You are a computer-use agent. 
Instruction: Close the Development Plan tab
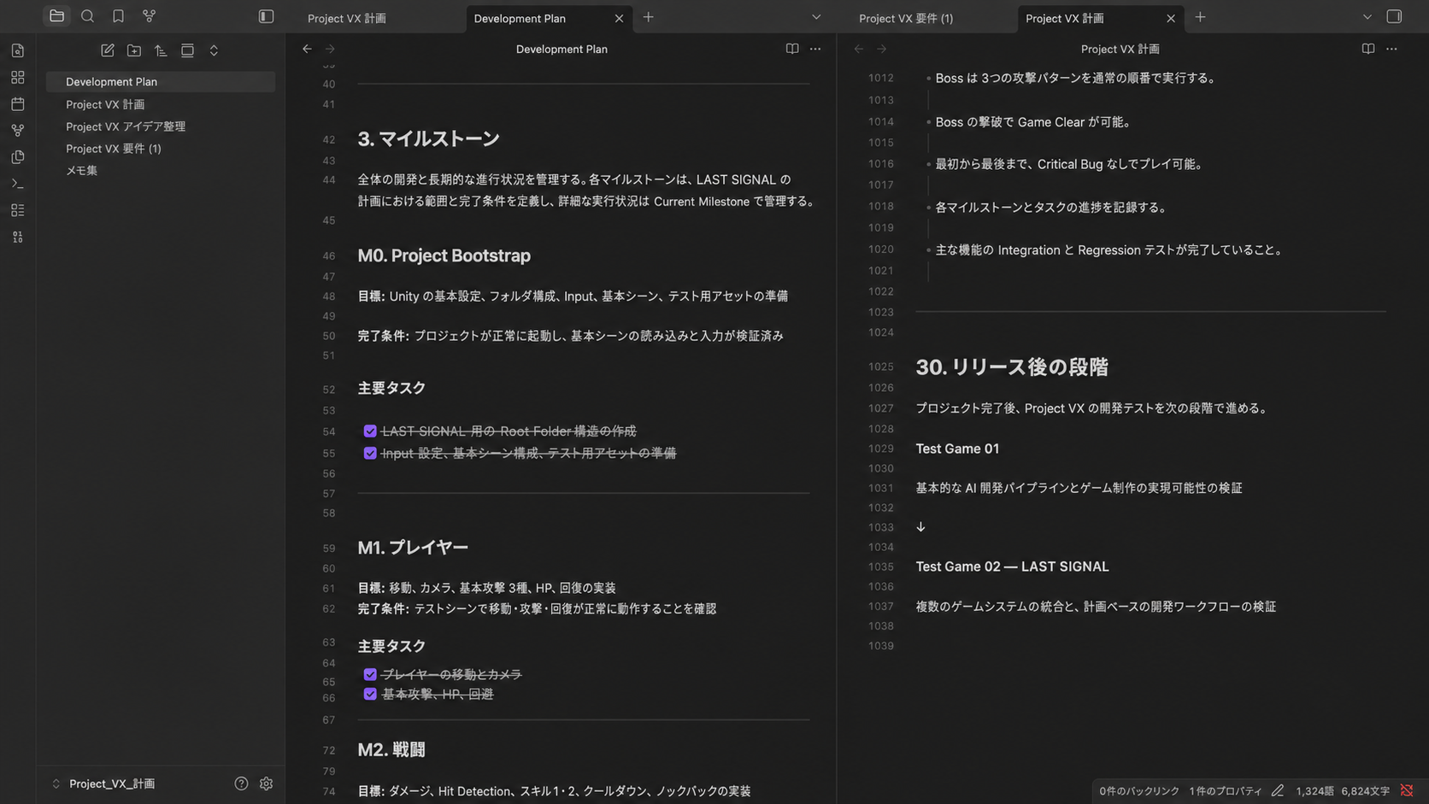(619, 18)
